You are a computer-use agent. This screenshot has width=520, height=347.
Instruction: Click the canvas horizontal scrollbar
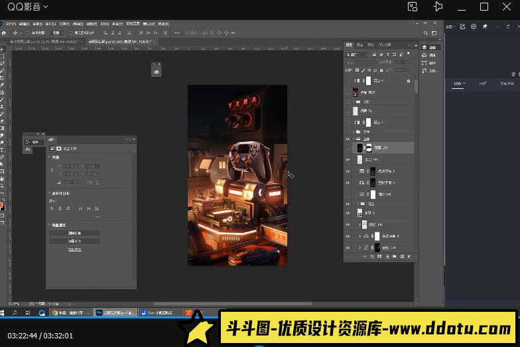click(232, 304)
